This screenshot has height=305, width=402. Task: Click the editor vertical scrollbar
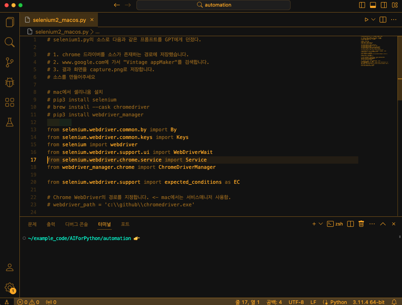click(400, 68)
